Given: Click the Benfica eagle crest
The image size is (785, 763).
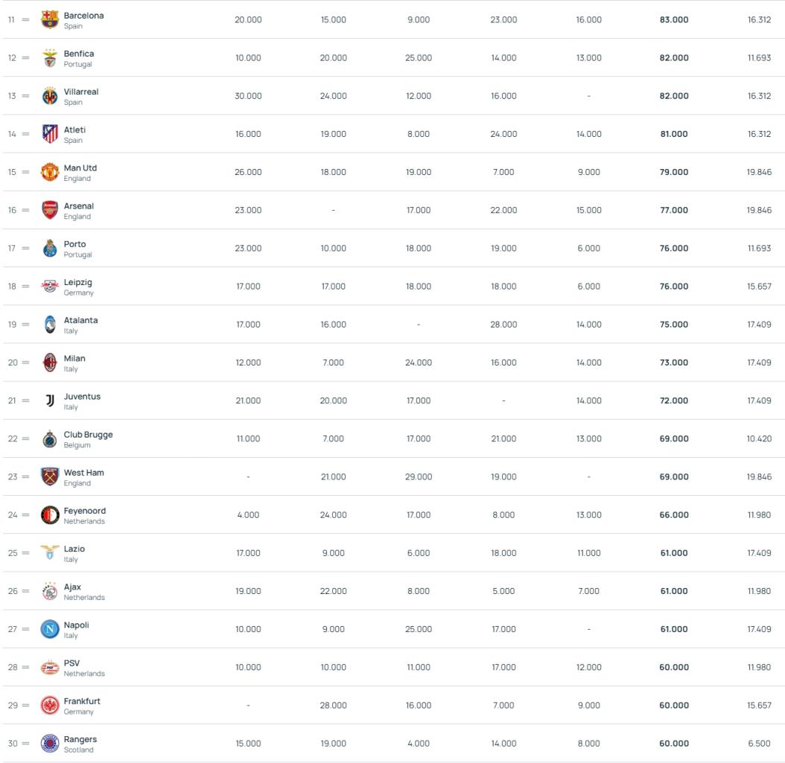Looking at the screenshot, I should (50, 57).
